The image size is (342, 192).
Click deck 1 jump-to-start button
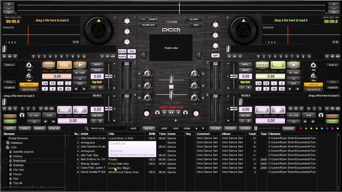click(x=4, y=57)
